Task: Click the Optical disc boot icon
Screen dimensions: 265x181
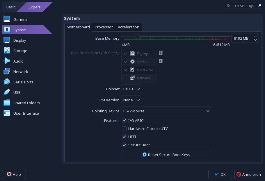Action: (132, 62)
